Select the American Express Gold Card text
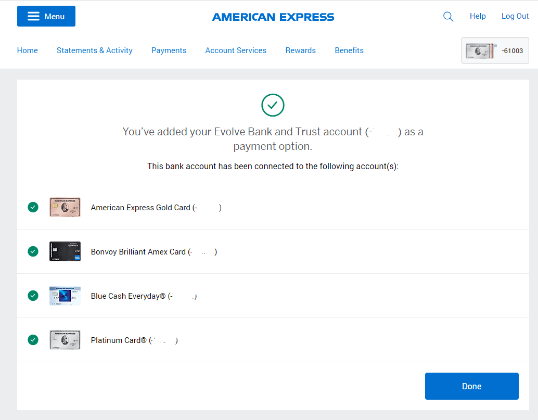The image size is (538, 420). pyautogui.click(x=156, y=208)
